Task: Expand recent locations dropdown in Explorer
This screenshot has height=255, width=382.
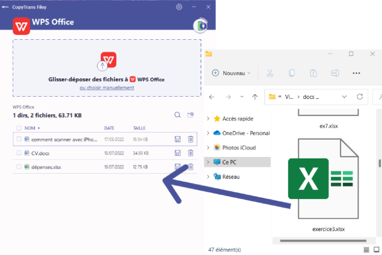Action: [241, 97]
